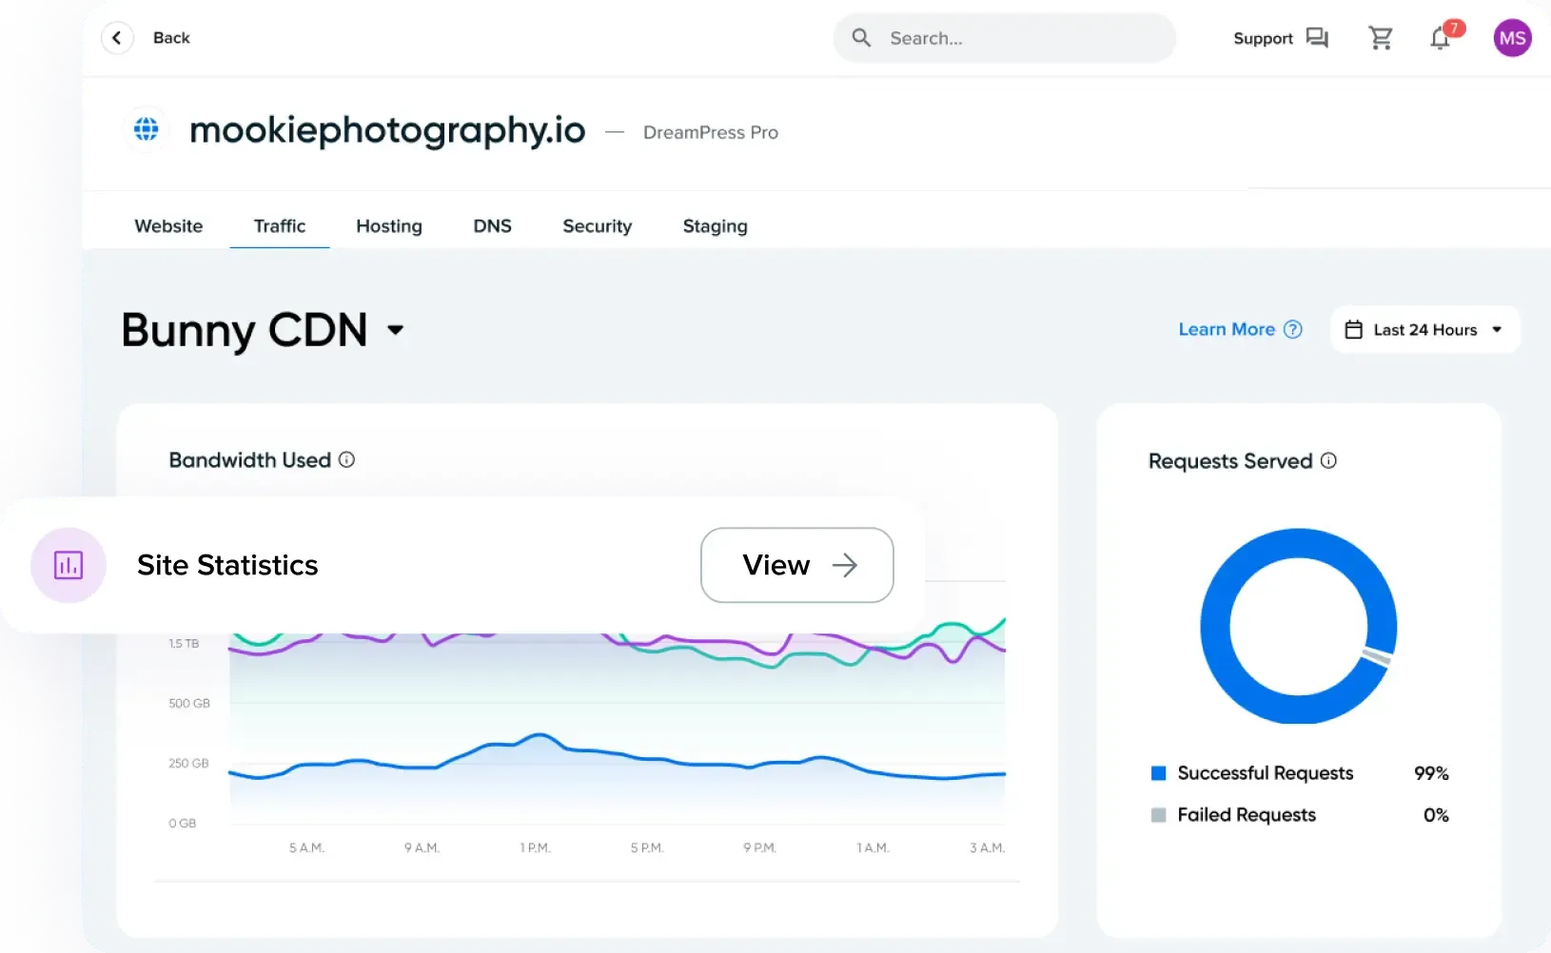Click the Site Statistics chart icon

tap(69, 565)
